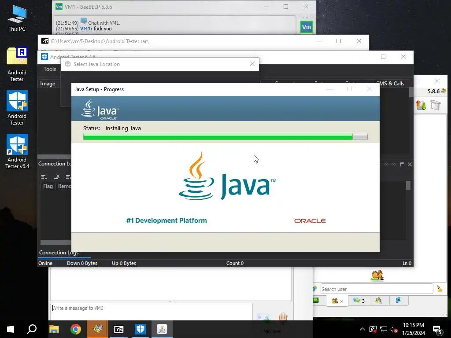Open the chats tab showing 3 in BeeBEEP
Screen dimensions: 451x338
click(x=359, y=301)
